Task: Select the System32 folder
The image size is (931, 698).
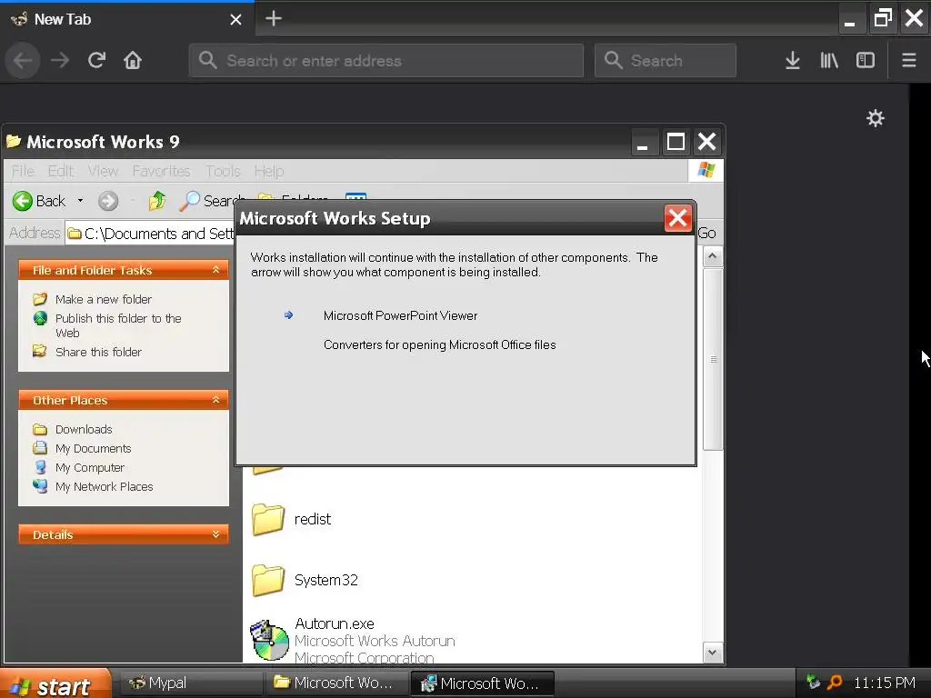Action: 305,580
